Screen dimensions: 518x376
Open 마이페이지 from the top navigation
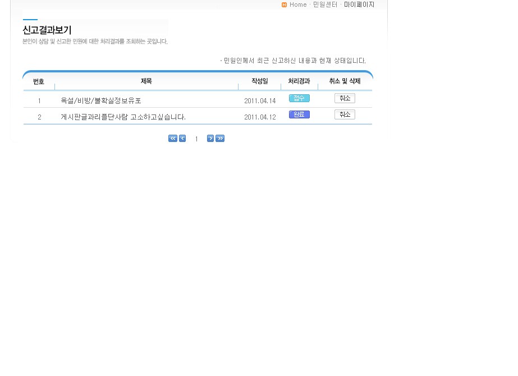coord(359,4)
